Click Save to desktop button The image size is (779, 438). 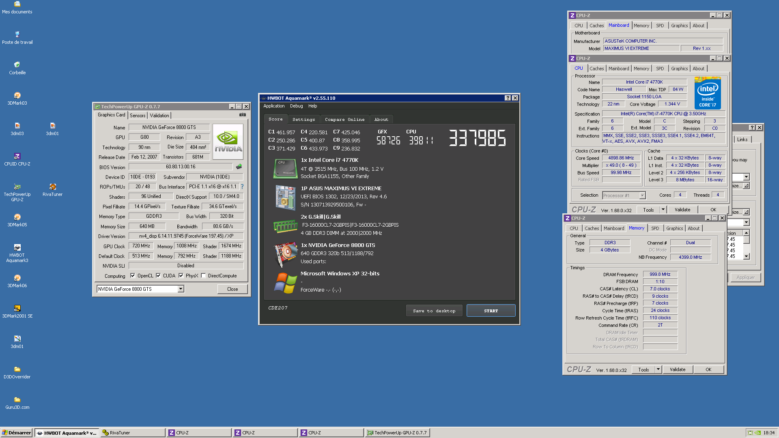coord(434,311)
